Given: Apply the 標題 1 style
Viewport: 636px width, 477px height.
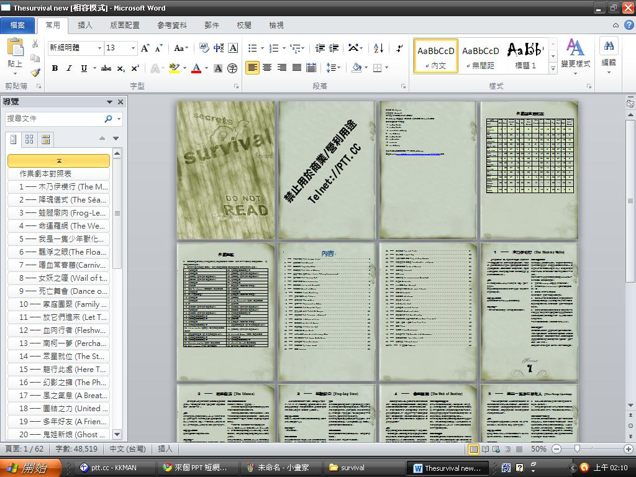Looking at the screenshot, I should click(525, 56).
